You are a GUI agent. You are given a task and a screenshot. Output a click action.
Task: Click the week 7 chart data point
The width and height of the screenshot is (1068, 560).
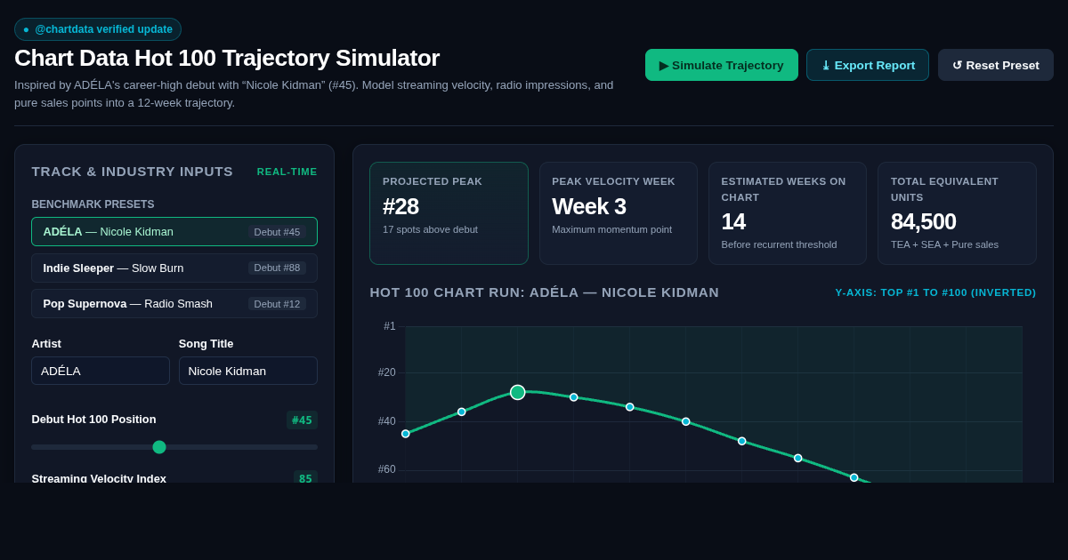coord(742,441)
